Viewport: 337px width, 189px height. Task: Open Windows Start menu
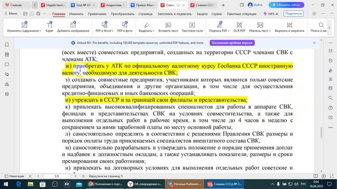click(6, 184)
